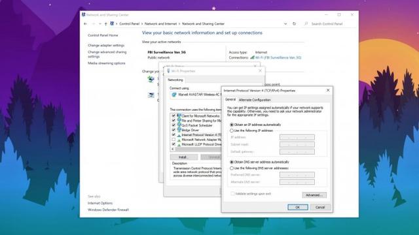Viewport: 419px width, 235px height.
Task: Select Use the following DNS server addresses
Action: click(x=232, y=168)
